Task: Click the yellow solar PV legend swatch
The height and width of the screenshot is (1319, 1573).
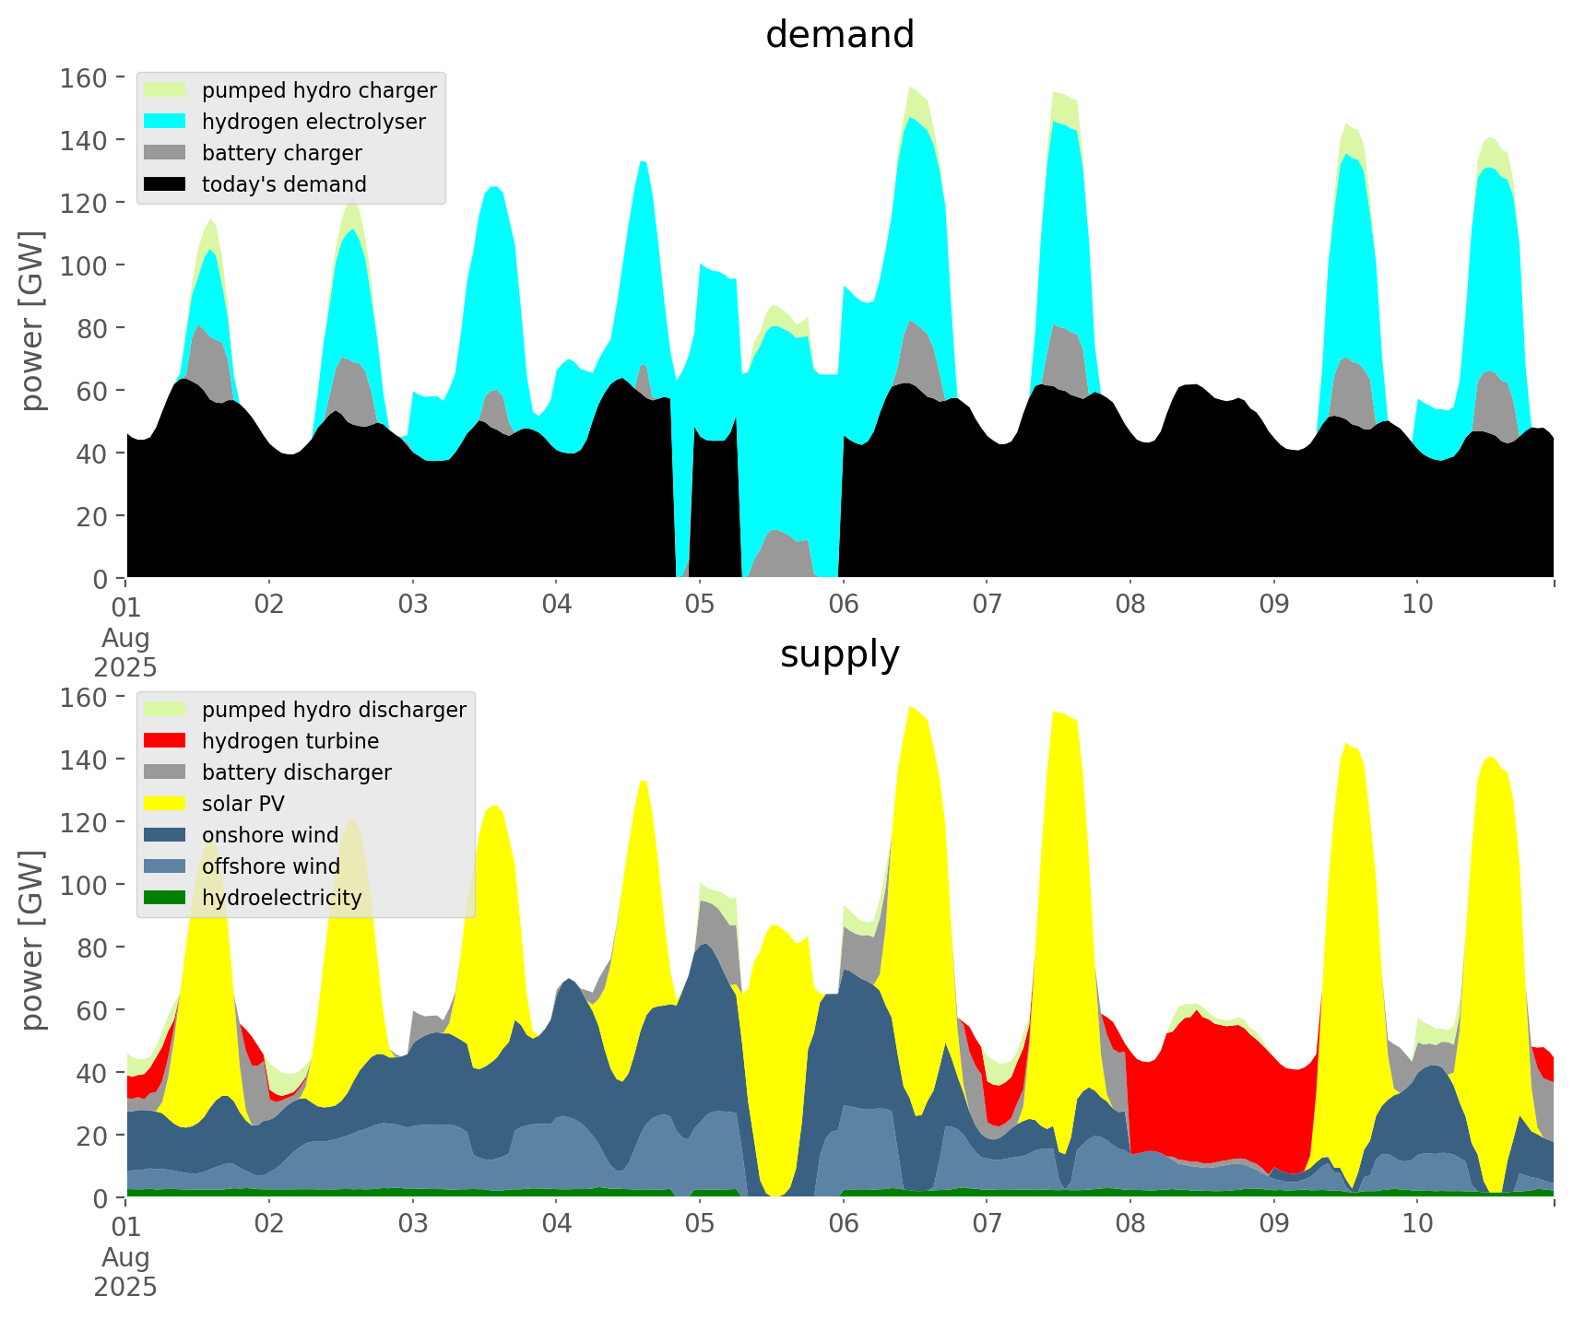Action: pos(165,804)
